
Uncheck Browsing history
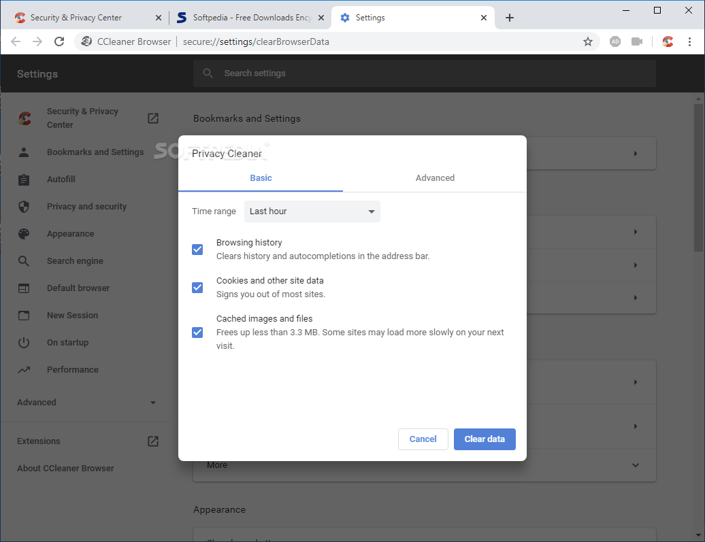click(x=197, y=250)
